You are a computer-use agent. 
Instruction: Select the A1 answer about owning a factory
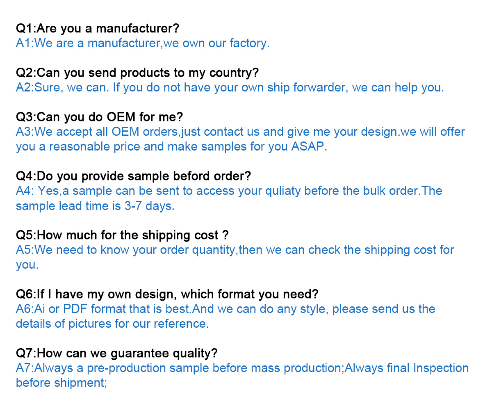click(x=143, y=43)
